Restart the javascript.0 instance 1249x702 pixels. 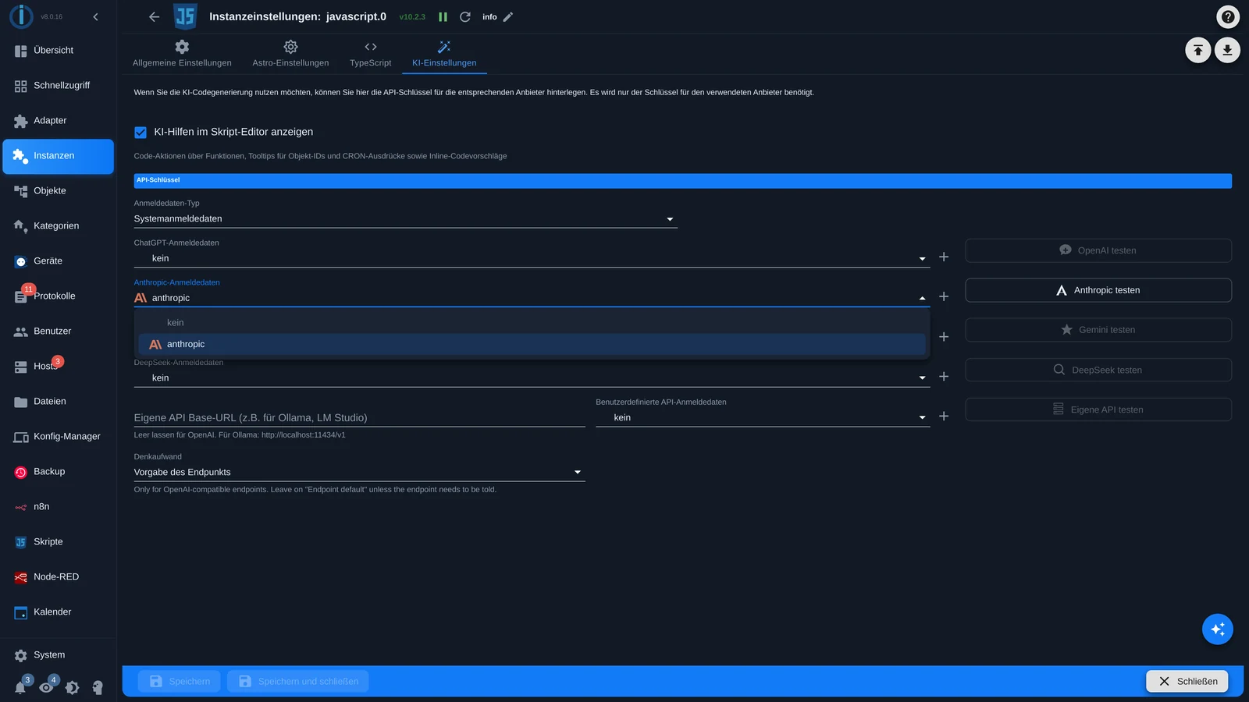pos(465,16)
